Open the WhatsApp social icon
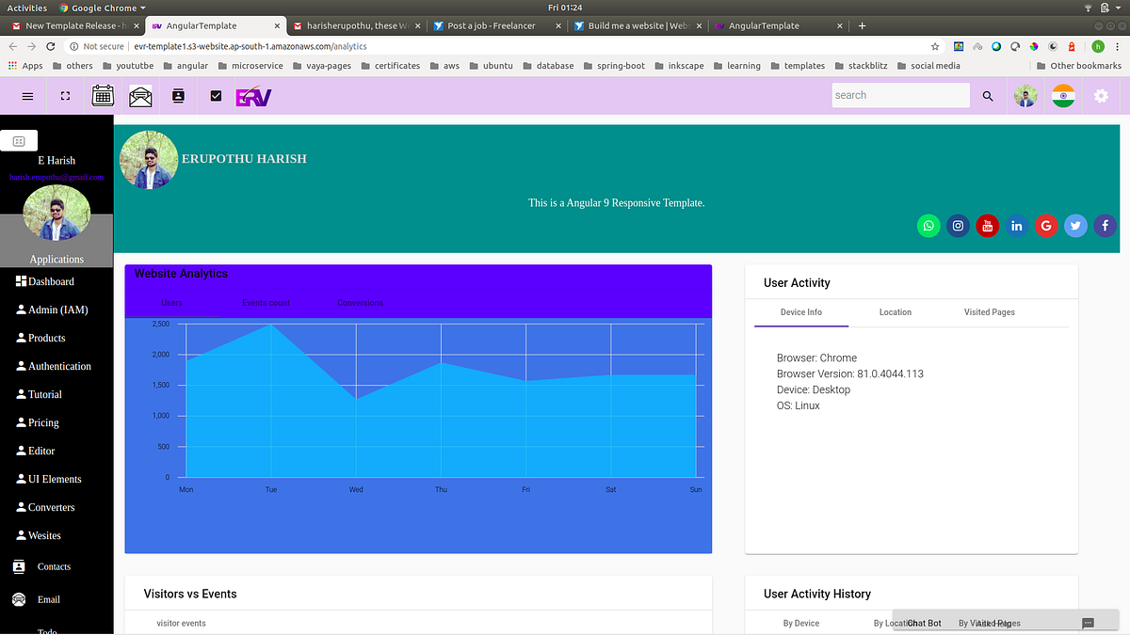Screen dimensions: 1130x635 [928, 225]
